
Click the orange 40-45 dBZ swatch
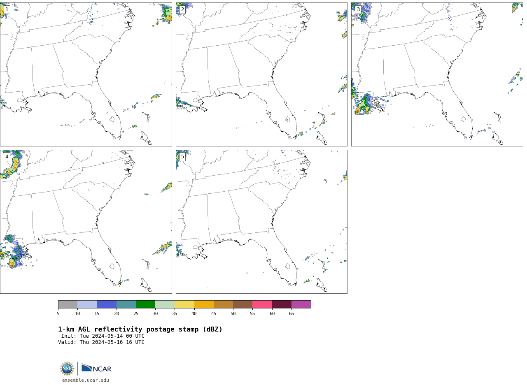pyautogui.click(x=204, y=304)
